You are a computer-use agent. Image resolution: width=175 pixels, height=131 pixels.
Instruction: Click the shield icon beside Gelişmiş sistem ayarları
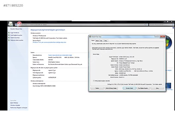point(9,40)
